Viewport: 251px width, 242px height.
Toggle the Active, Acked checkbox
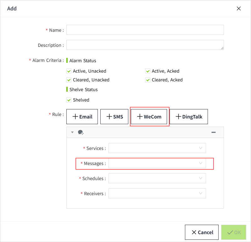(x=148, y=71)
